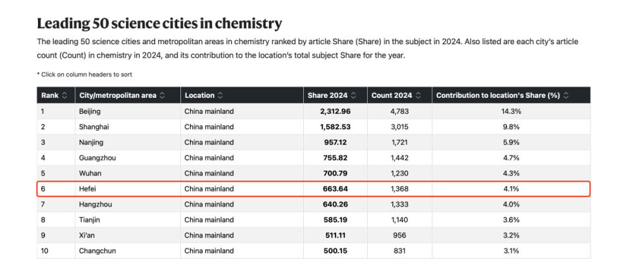Image resolution: width=633 pixels, height=259 pixels.
Task: Click Hangzhou's 4.0% contribution cell
Action: click(513, 204)
